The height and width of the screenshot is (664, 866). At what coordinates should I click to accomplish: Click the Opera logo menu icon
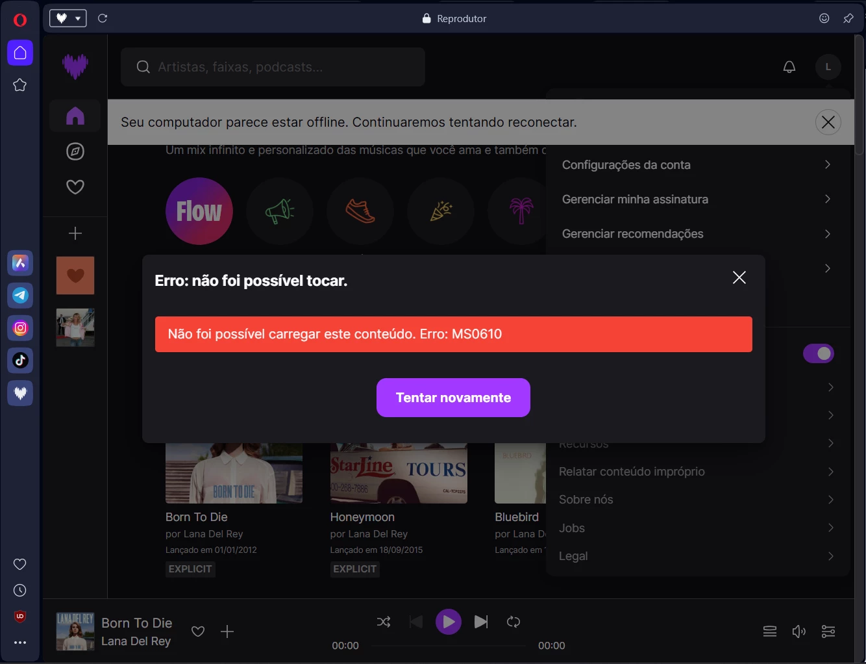20,20
